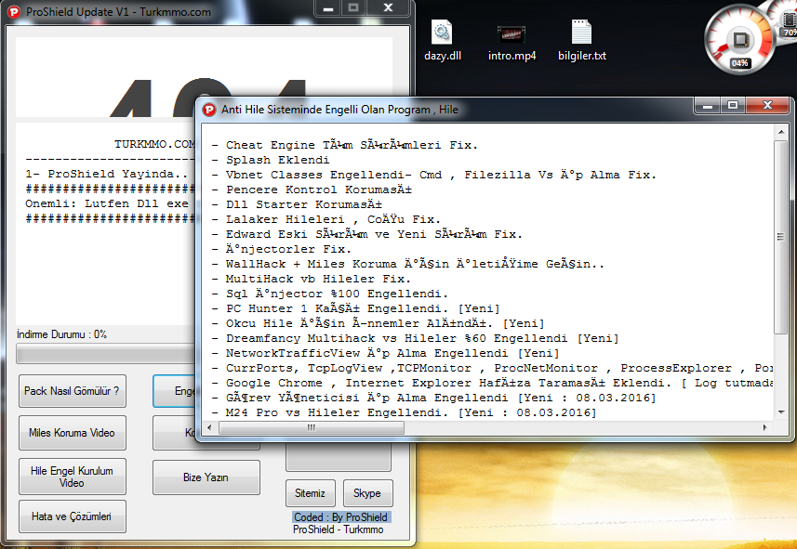Screen dimensions: 797x549
Task: Select the WallHack + Miles Koruma line
Action: (x=408, y=264)
